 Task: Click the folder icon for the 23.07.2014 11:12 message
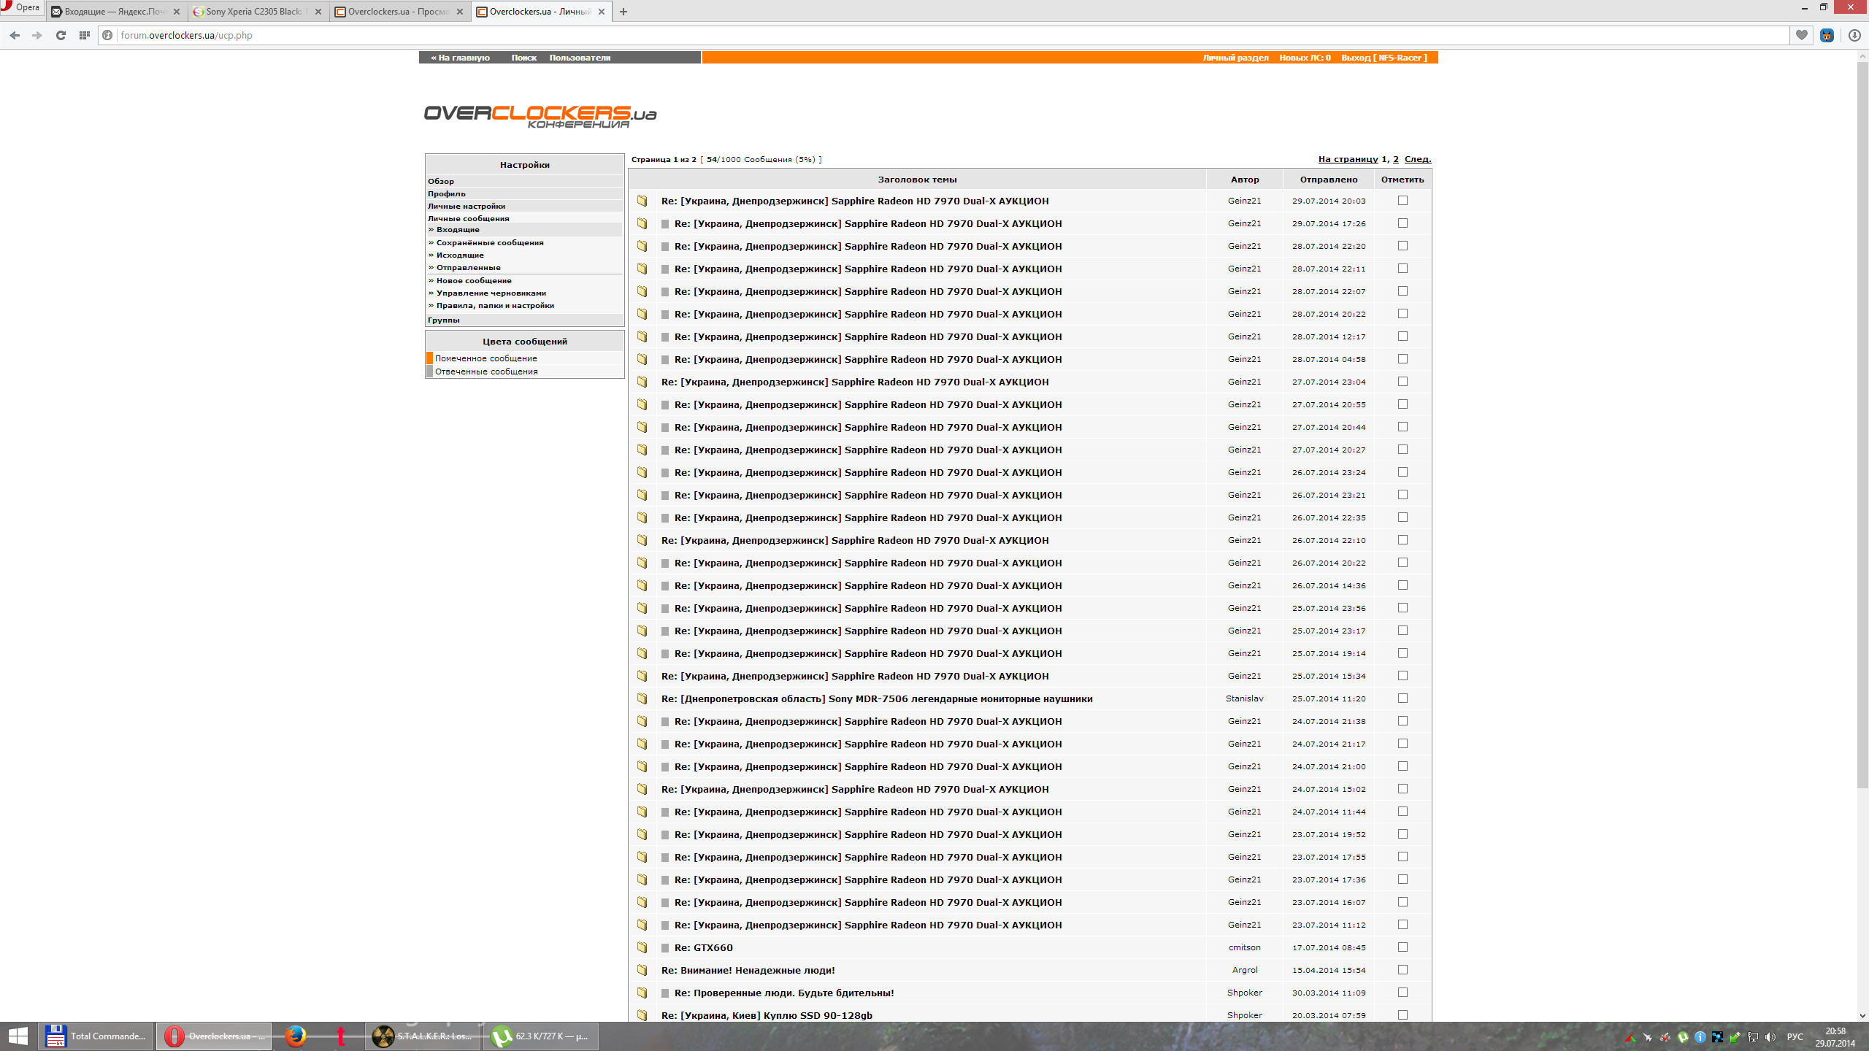pyautogui.click(x=642, y=925)
